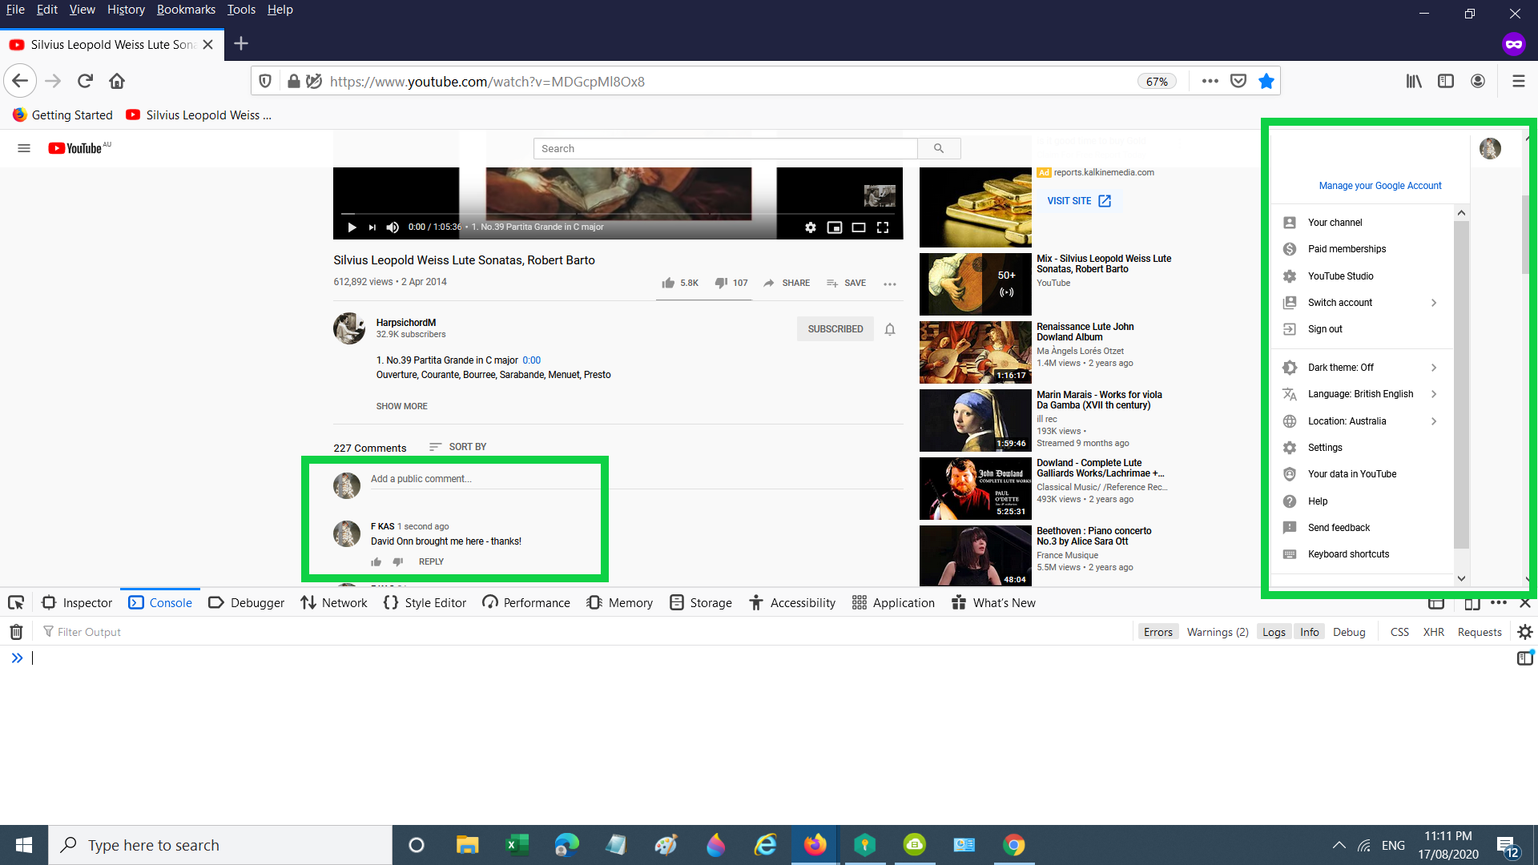
Task: Open Firefox Library icon
Action: click(x=1414, y=81)
